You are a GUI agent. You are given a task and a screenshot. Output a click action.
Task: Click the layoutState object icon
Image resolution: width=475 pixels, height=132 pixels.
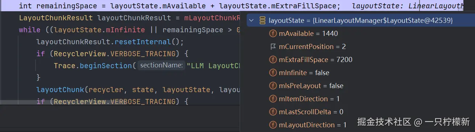(x=263, y=20)
